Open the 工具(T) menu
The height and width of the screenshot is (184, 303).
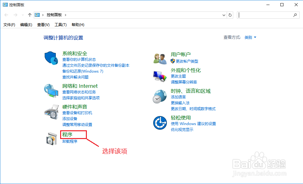pyautogui.click(x=60, y=25)
